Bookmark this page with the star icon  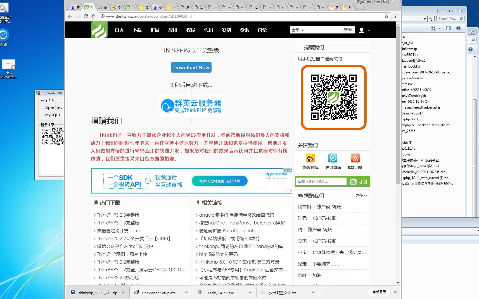[386, 16]
